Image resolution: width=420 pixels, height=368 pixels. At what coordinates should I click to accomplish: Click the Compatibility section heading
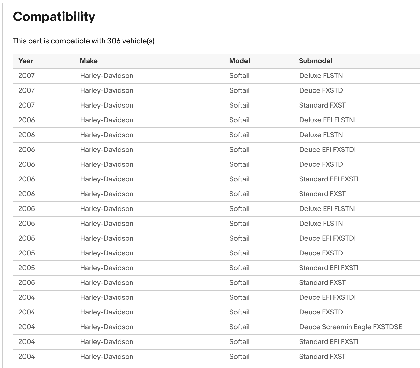point(54,17)
